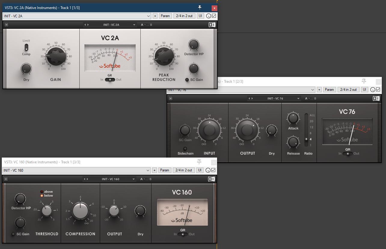Click the VC 160 Output knob

pos(114,211)
